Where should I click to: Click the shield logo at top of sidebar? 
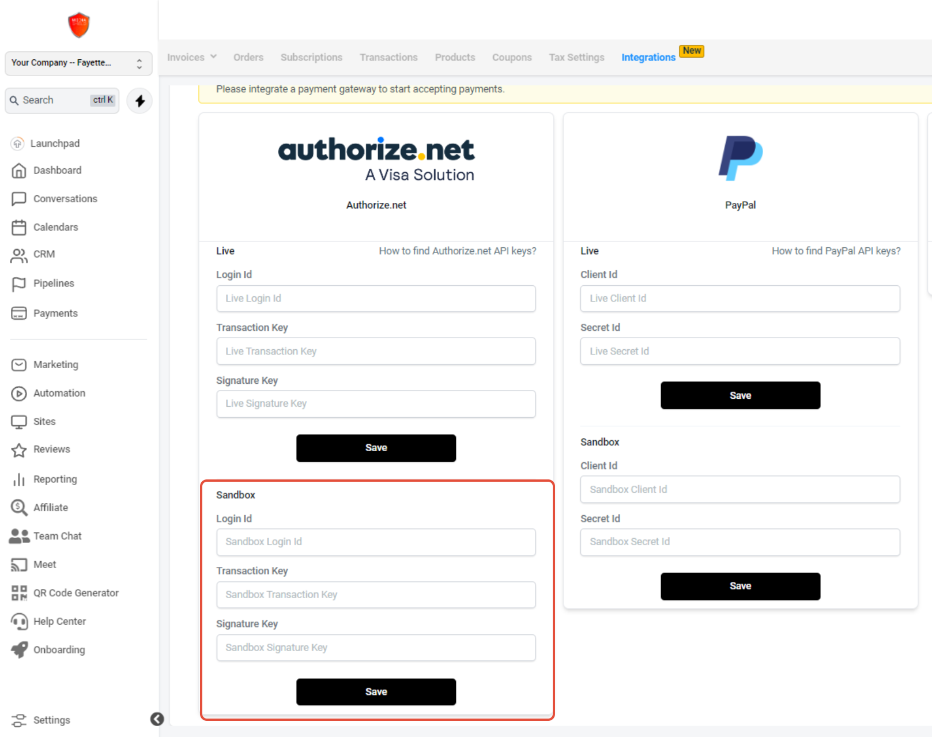[x=79, y=25]
